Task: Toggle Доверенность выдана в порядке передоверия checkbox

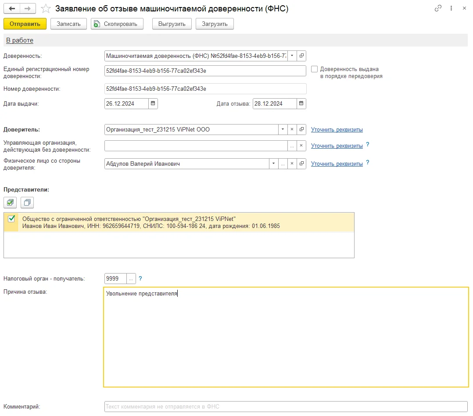Action: (314, 69)
